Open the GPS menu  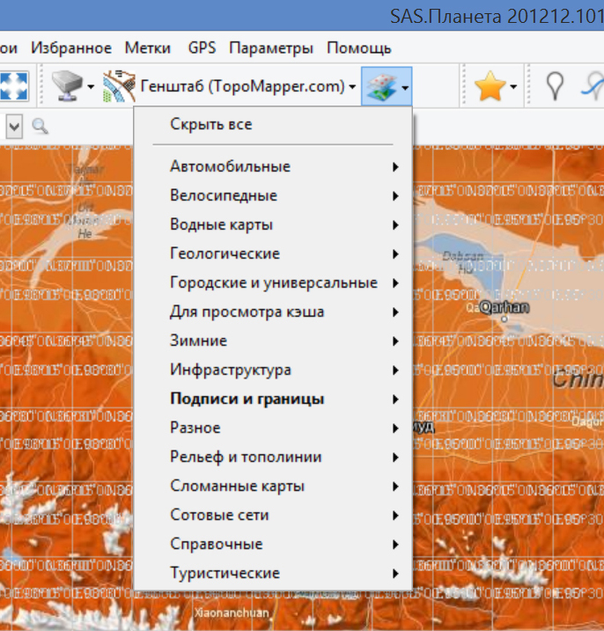click(201, 48)
